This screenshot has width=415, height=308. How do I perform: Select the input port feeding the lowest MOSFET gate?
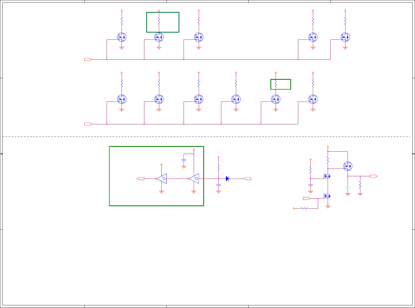point(307,198)
